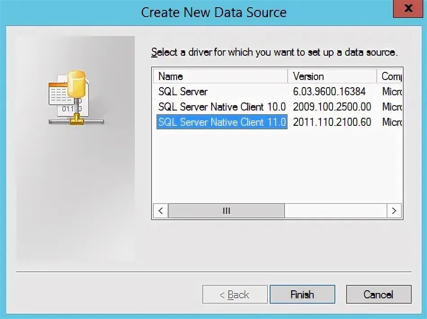
Task: Click empty scrollbar track right of thumb
Action: [x=335, y=211]
